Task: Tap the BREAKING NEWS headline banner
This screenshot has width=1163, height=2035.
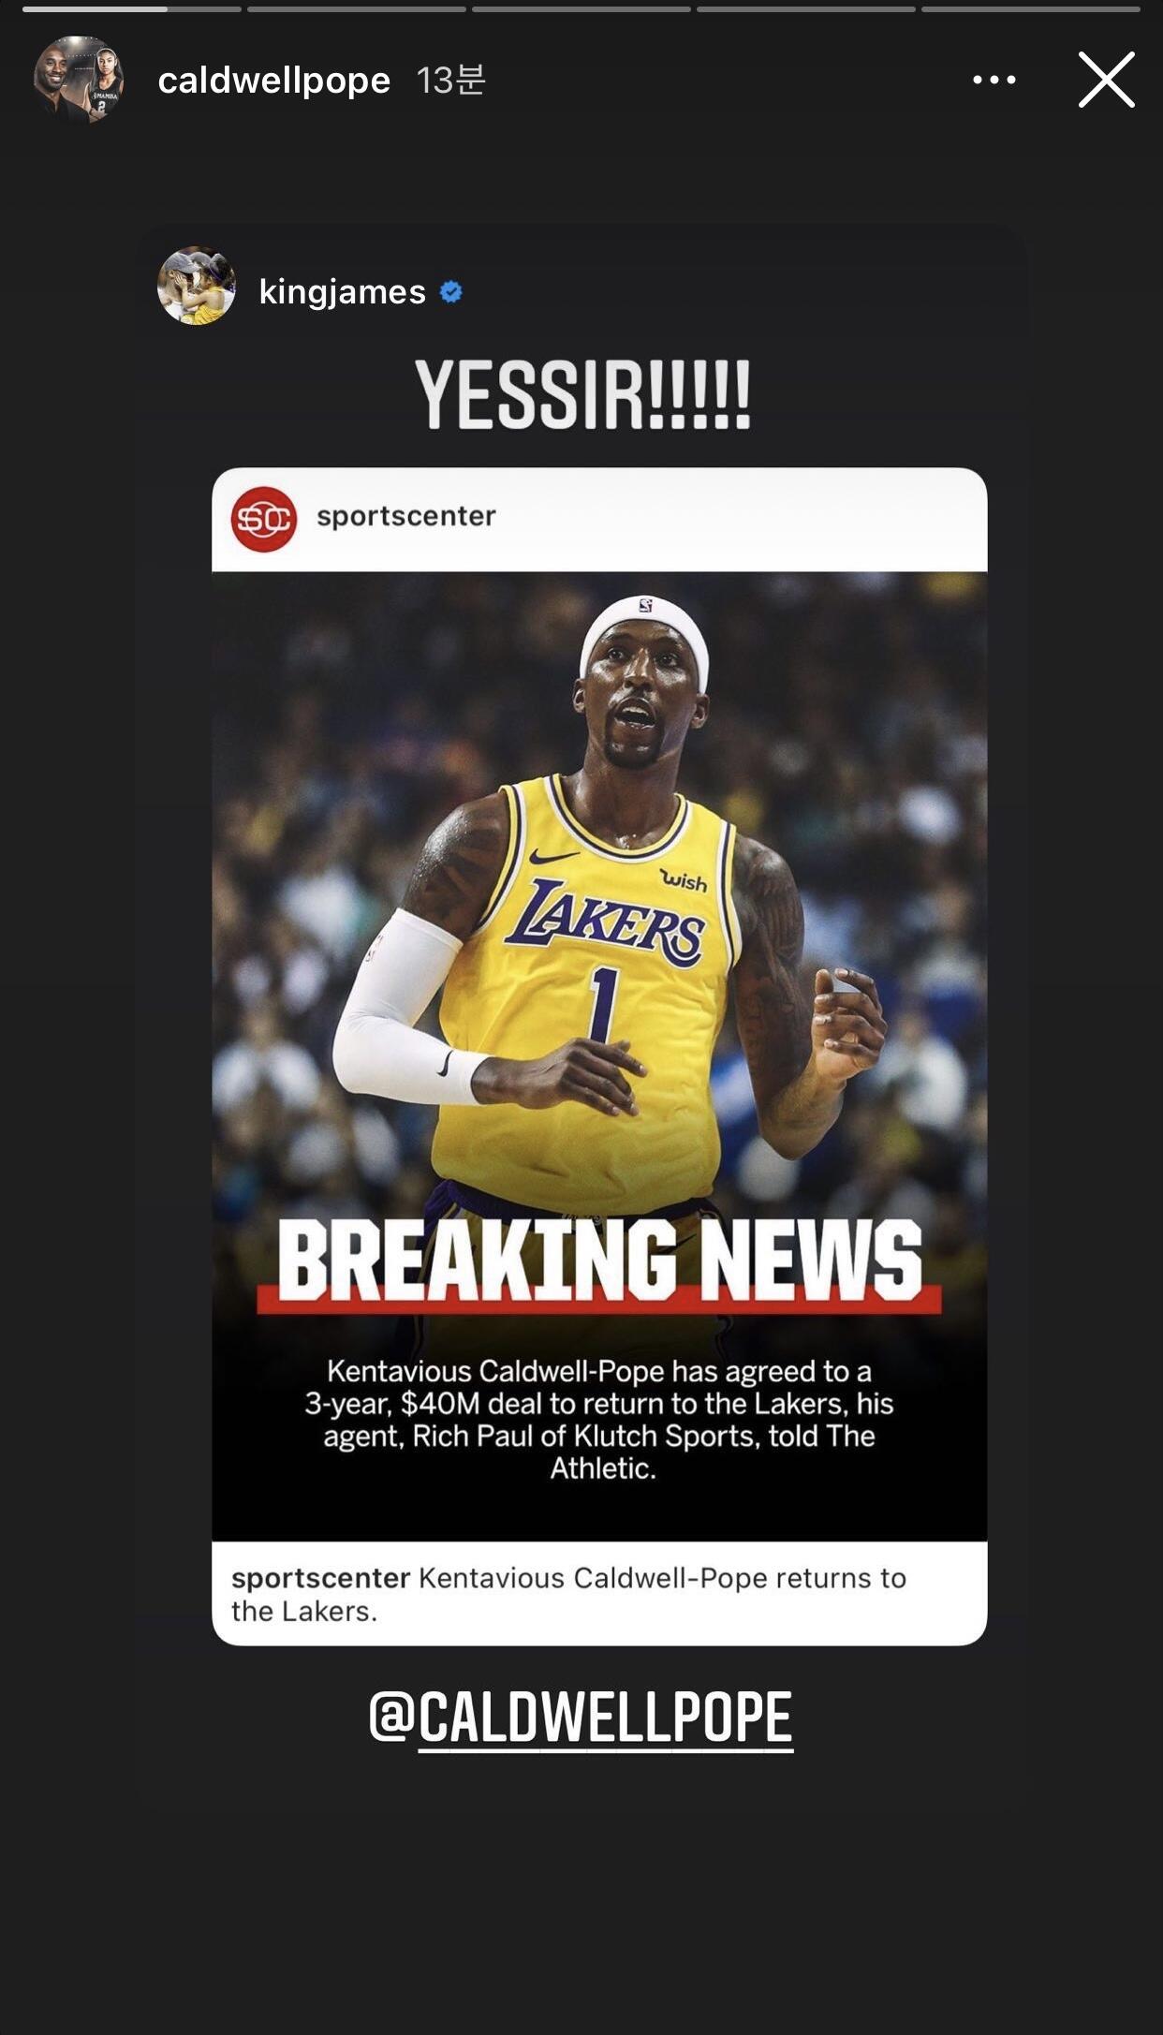Action: point(599,1262)
